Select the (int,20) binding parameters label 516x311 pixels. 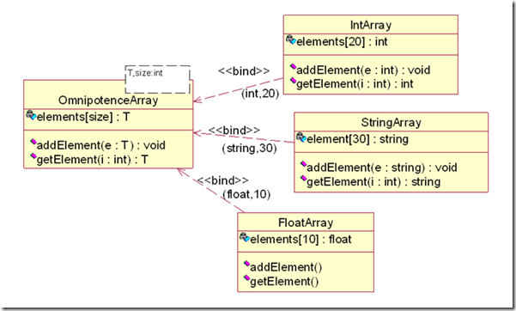point(260,94)
